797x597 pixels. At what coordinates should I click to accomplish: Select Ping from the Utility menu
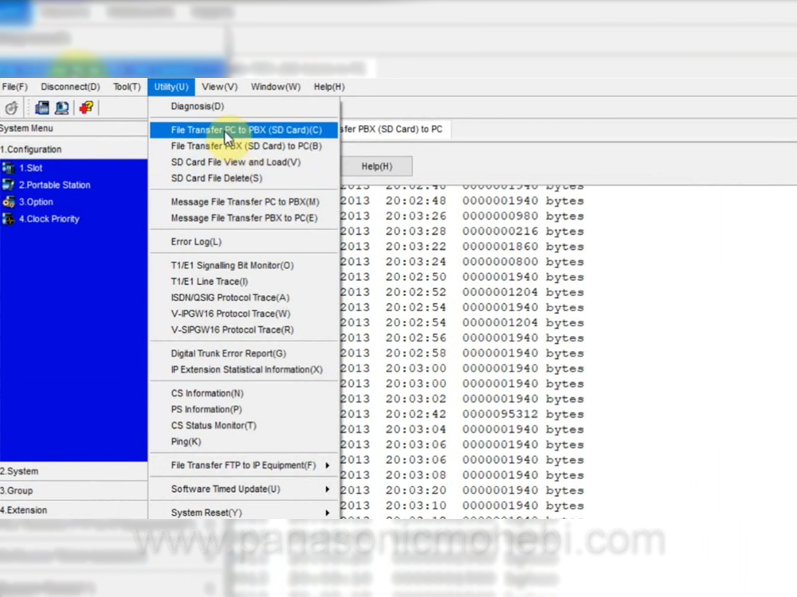point(186,442)
